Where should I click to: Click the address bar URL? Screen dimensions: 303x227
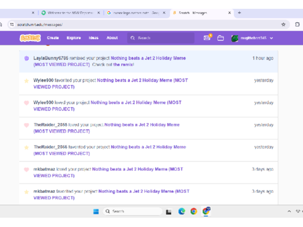40,25
